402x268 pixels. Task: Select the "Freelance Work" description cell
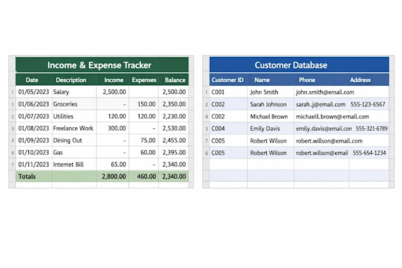tap(73, 128)
